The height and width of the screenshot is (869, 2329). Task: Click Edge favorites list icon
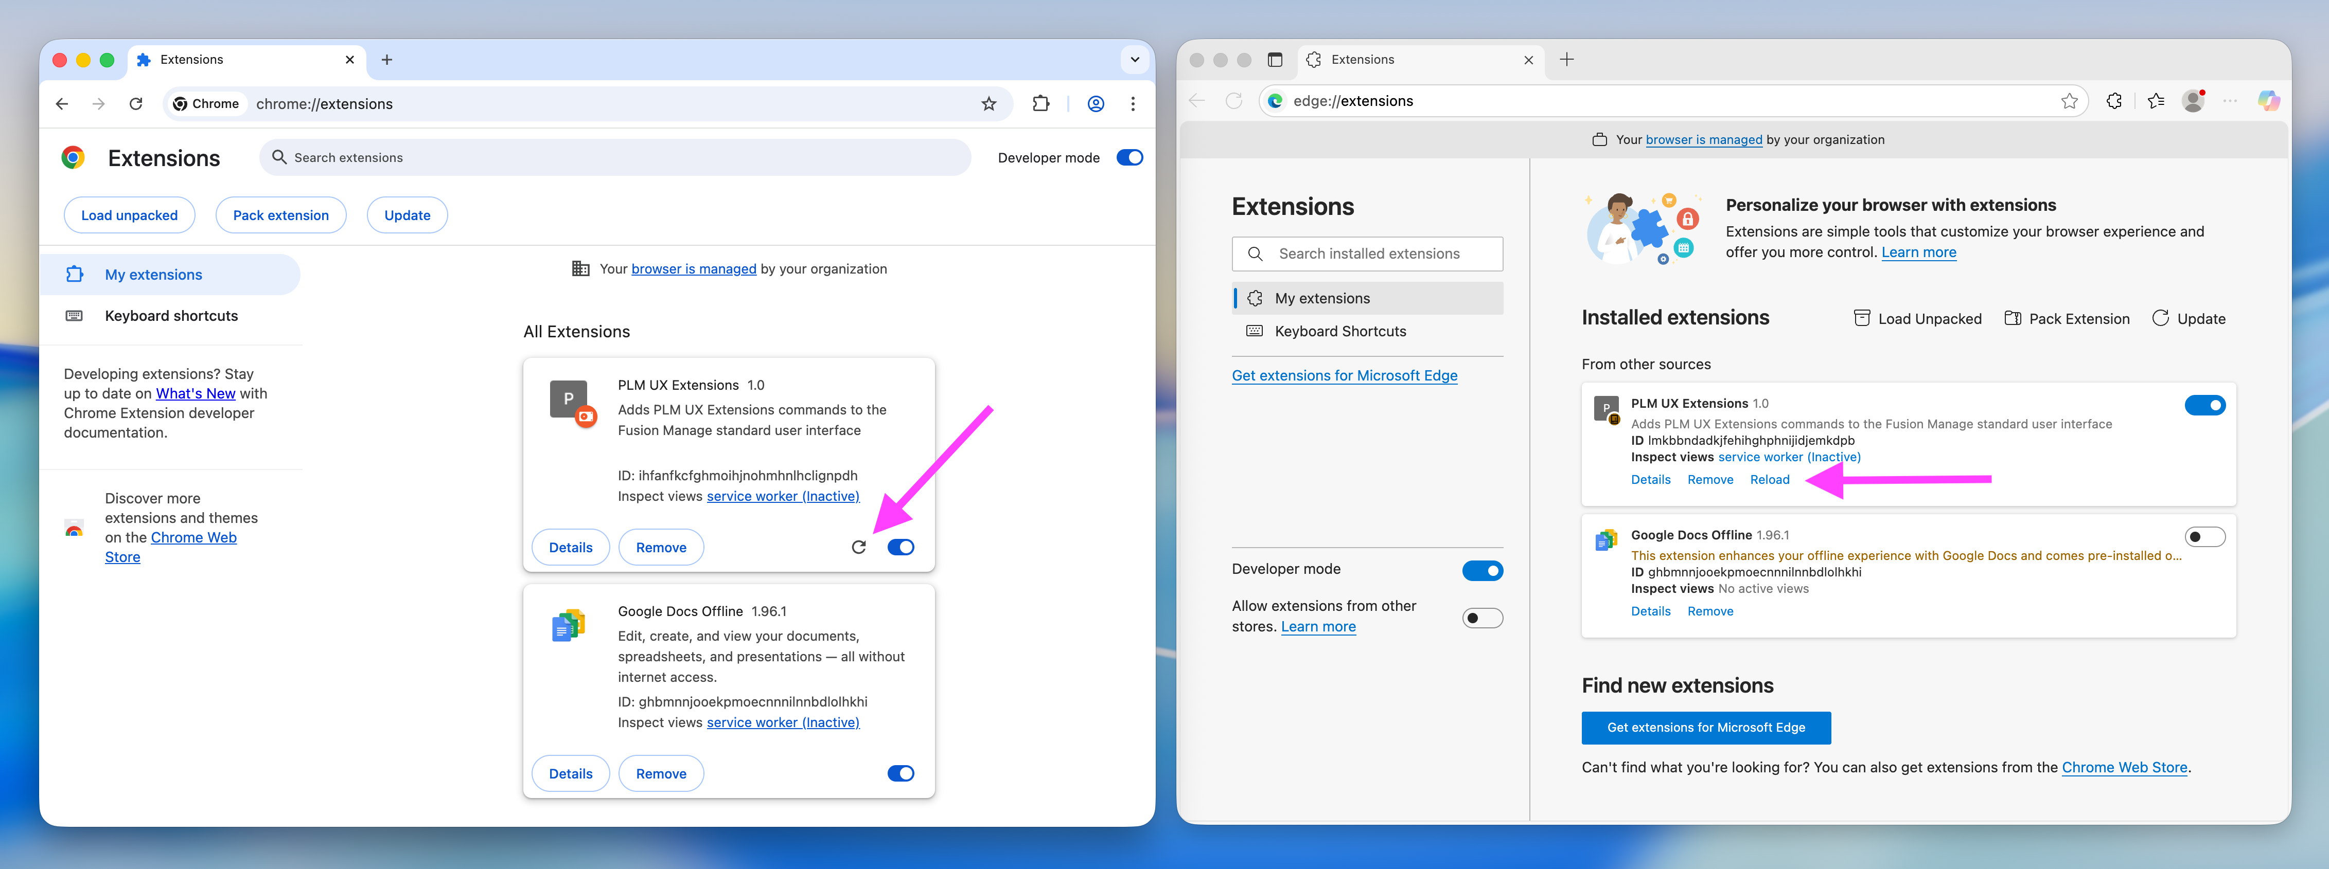2156,101
